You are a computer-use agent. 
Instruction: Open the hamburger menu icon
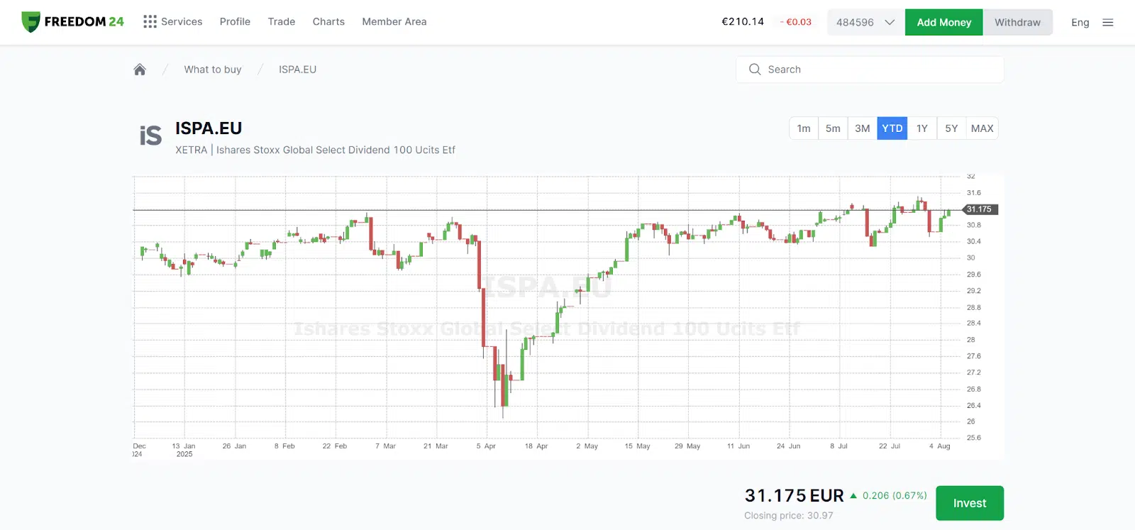[1108, 23]
